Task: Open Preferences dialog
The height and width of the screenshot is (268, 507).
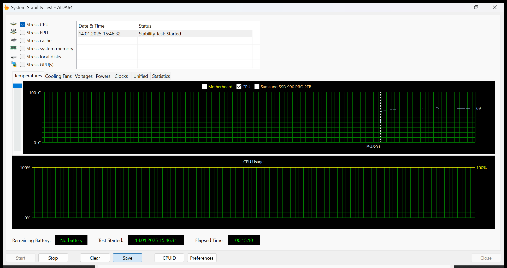Action: [x=202, y=258]
